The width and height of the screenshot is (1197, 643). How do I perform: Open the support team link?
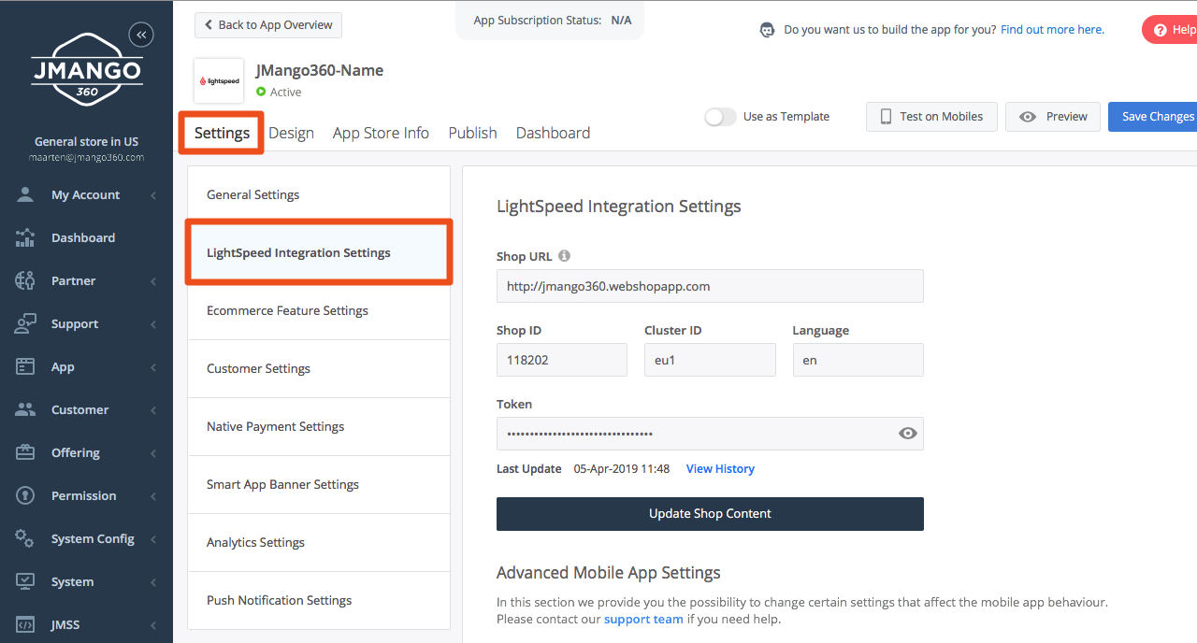(643, 620)
